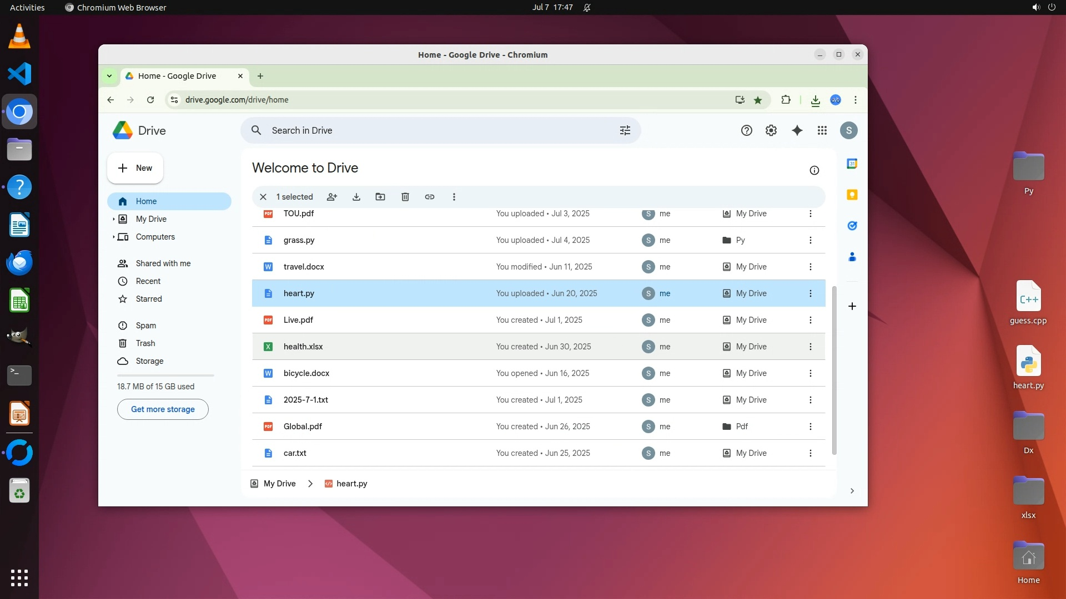This screenshot has height=599, width=1066.
Task: Clear the selection with the X
Action: click(263, 197)
